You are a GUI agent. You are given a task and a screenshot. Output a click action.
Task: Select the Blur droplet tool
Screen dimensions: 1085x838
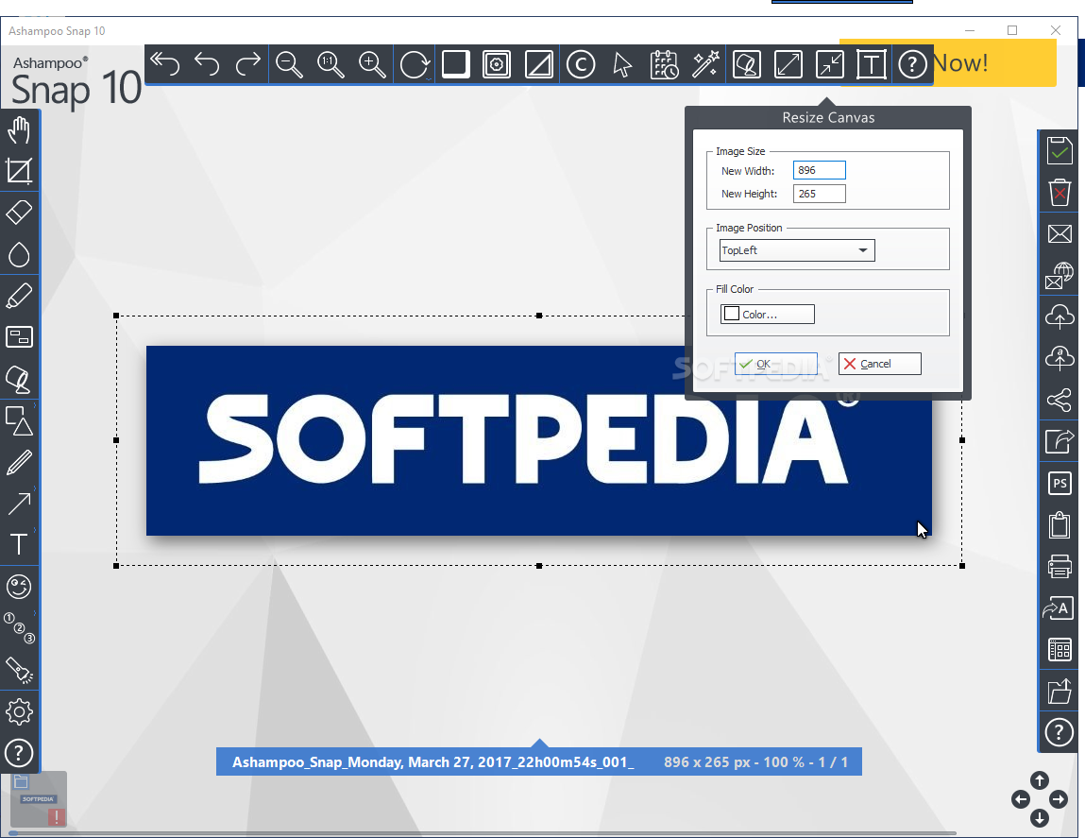[19, 254]
